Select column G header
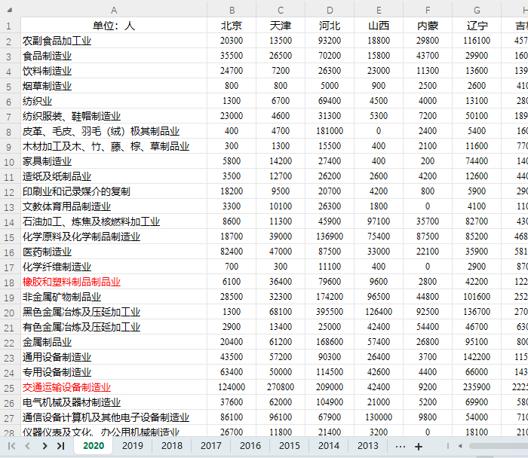 (x=477, y=10)
